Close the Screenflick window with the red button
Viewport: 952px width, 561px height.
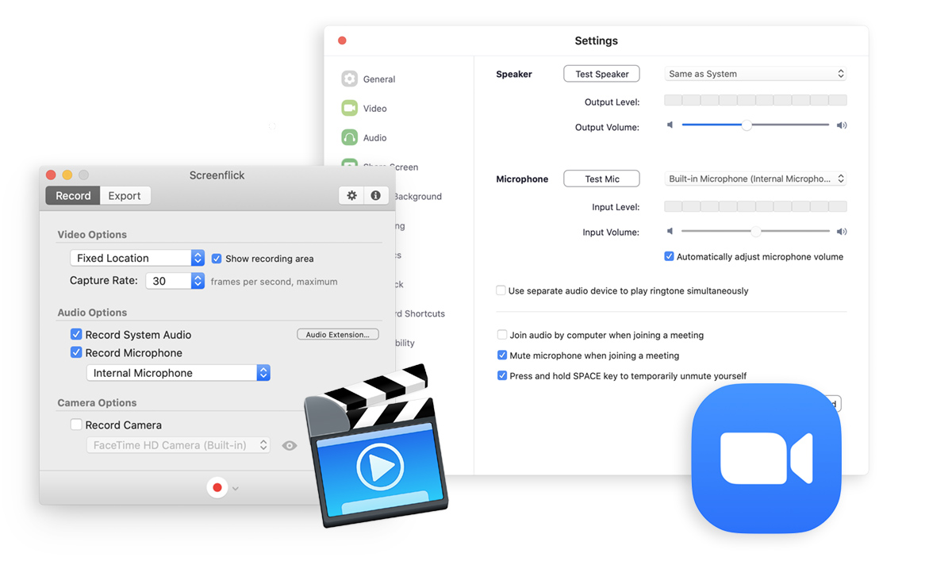tap(51, 175)
